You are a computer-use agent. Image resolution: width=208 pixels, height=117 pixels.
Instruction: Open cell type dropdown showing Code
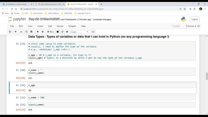(79, 32)
